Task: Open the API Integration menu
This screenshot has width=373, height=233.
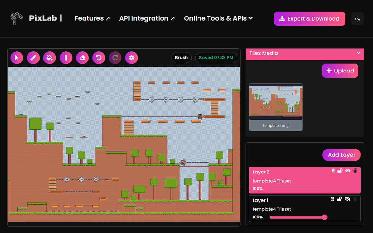Action: (147, 18)
